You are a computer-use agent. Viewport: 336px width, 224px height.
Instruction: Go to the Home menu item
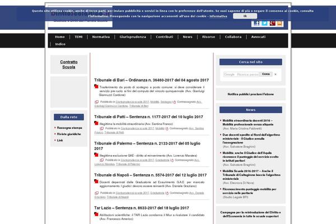pos(60,37)
